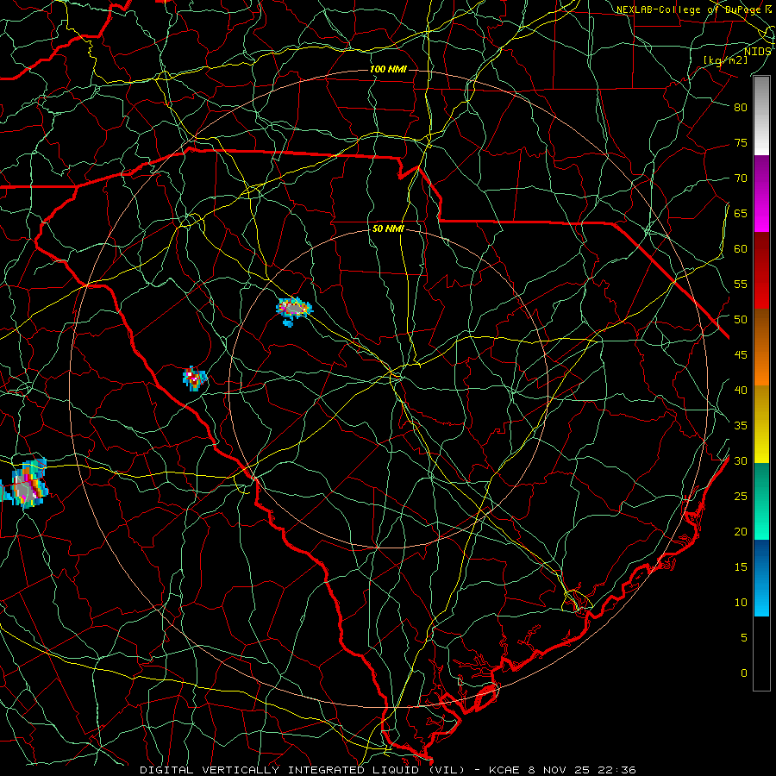This screenshot has height=776, width=776.
Task: Select the 25 value on the color scale
Action: (x=741, y=497)
